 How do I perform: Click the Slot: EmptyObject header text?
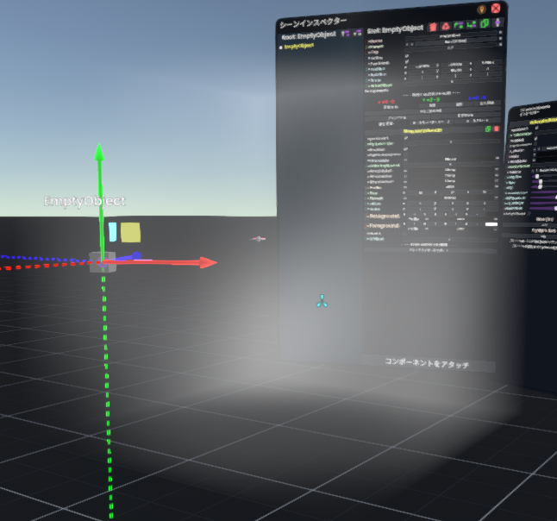(396, 29)
